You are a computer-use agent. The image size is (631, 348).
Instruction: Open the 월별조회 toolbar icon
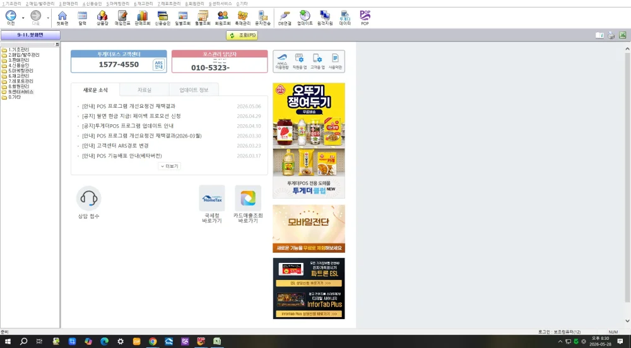(203, 18)
